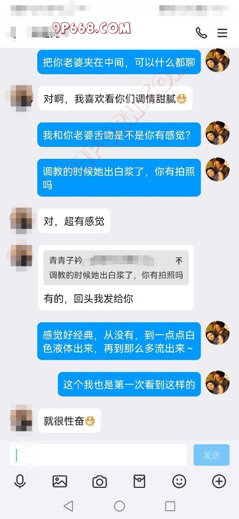Open the quoted reply from 青青子衿
Image resolution: width=239 pixels, height=519 pixels.
[x=116, y=268]
